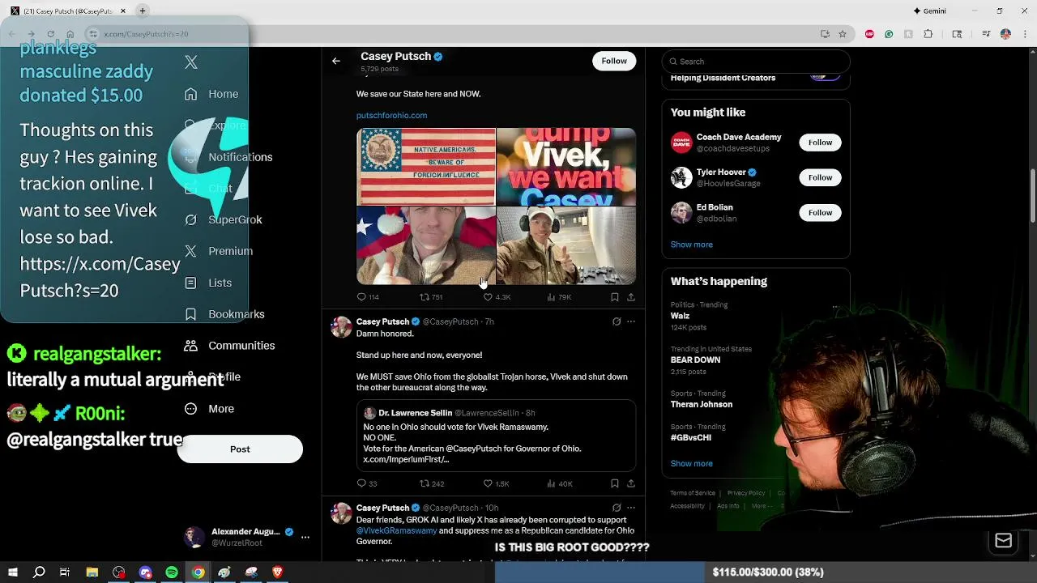
Task: Bookmark the post with 79K views
Action: coord(614,297)
